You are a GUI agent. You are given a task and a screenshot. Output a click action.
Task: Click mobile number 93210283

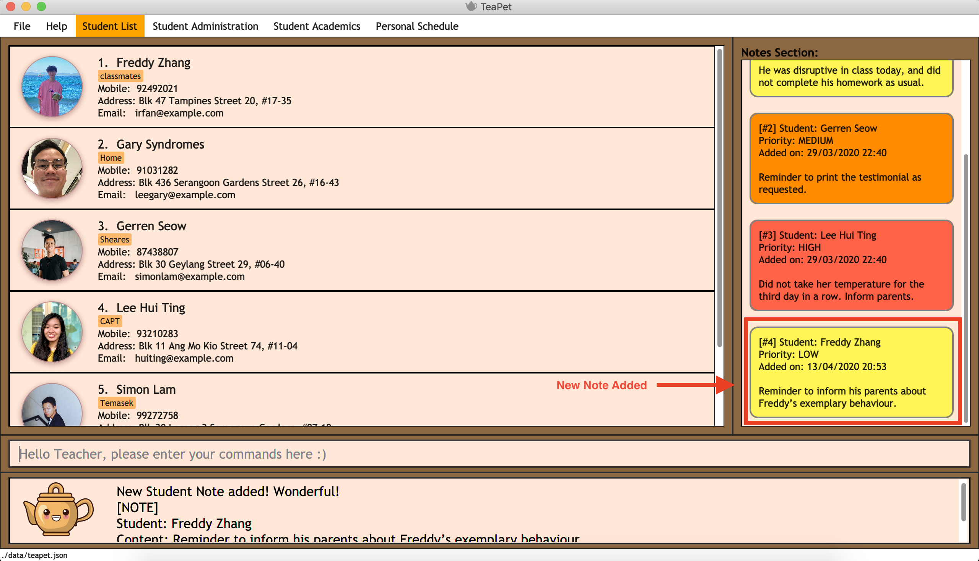(x=157, y=333)
